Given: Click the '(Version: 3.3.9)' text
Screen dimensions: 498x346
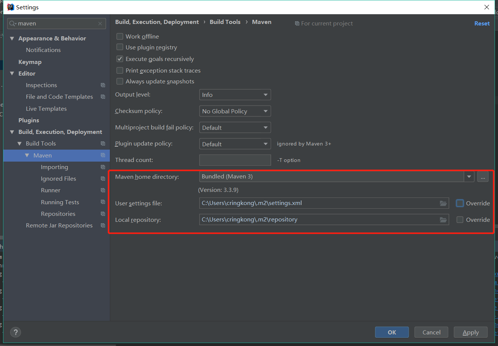Looking at the screenshot, I should 218,190.
